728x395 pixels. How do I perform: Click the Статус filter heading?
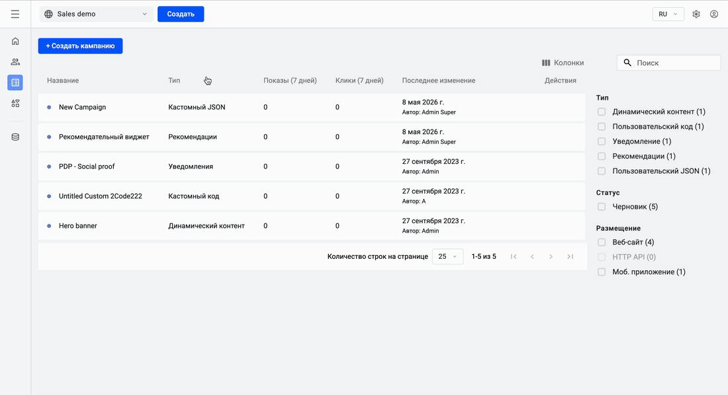[x=608, y=192]
